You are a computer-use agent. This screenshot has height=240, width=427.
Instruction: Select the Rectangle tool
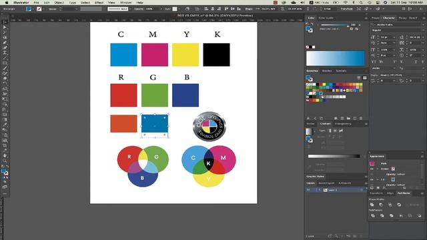pos(5,63)
